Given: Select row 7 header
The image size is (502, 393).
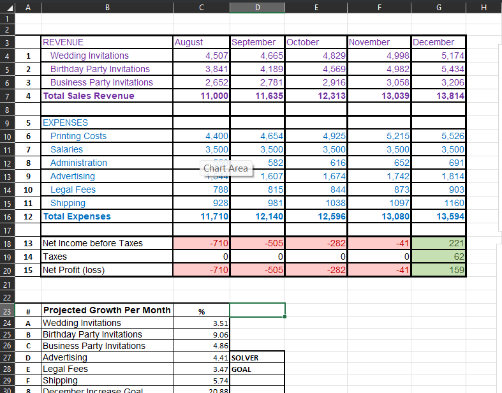Looking at the screenshot, I should pos(8,96).
